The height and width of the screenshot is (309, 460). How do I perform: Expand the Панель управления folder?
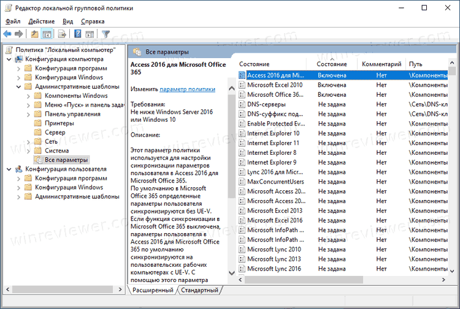click(28, 114)
